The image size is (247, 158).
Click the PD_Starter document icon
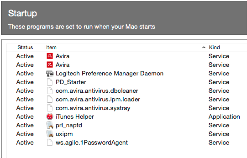[x=50, y=82]
